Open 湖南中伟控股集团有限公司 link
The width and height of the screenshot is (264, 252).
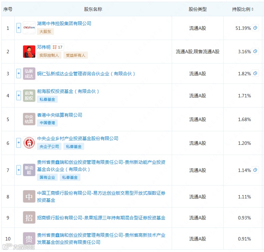pyautogui.click(x=64, y=23)
